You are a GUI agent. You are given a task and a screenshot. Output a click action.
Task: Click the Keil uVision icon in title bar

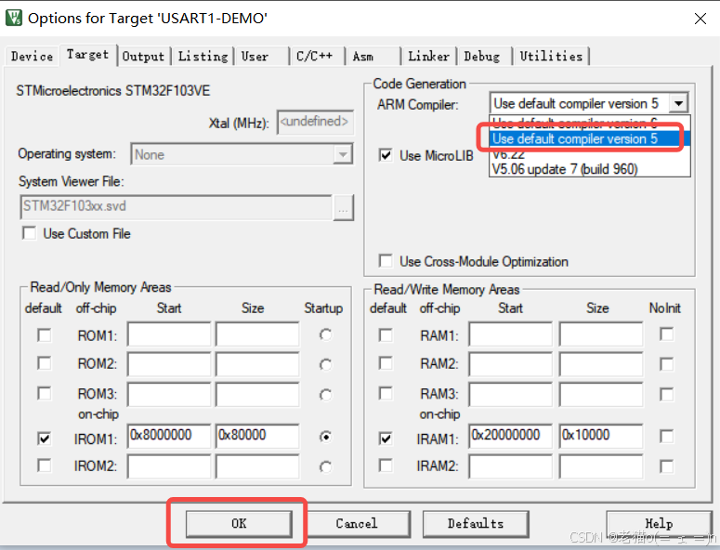pyautogui.click(x=14, y=18)
